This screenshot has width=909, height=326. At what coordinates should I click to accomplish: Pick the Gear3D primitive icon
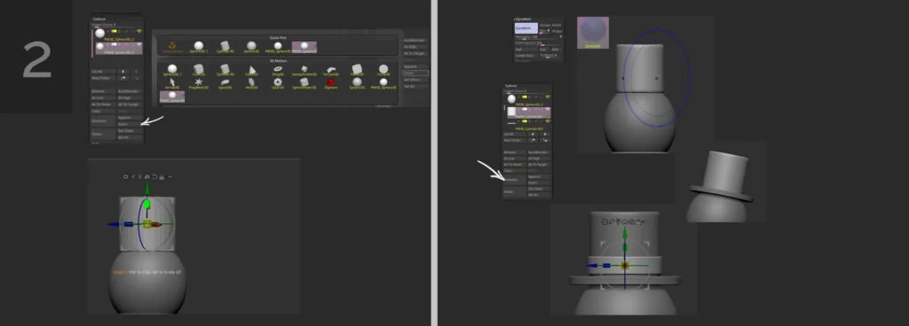[278, 84]
